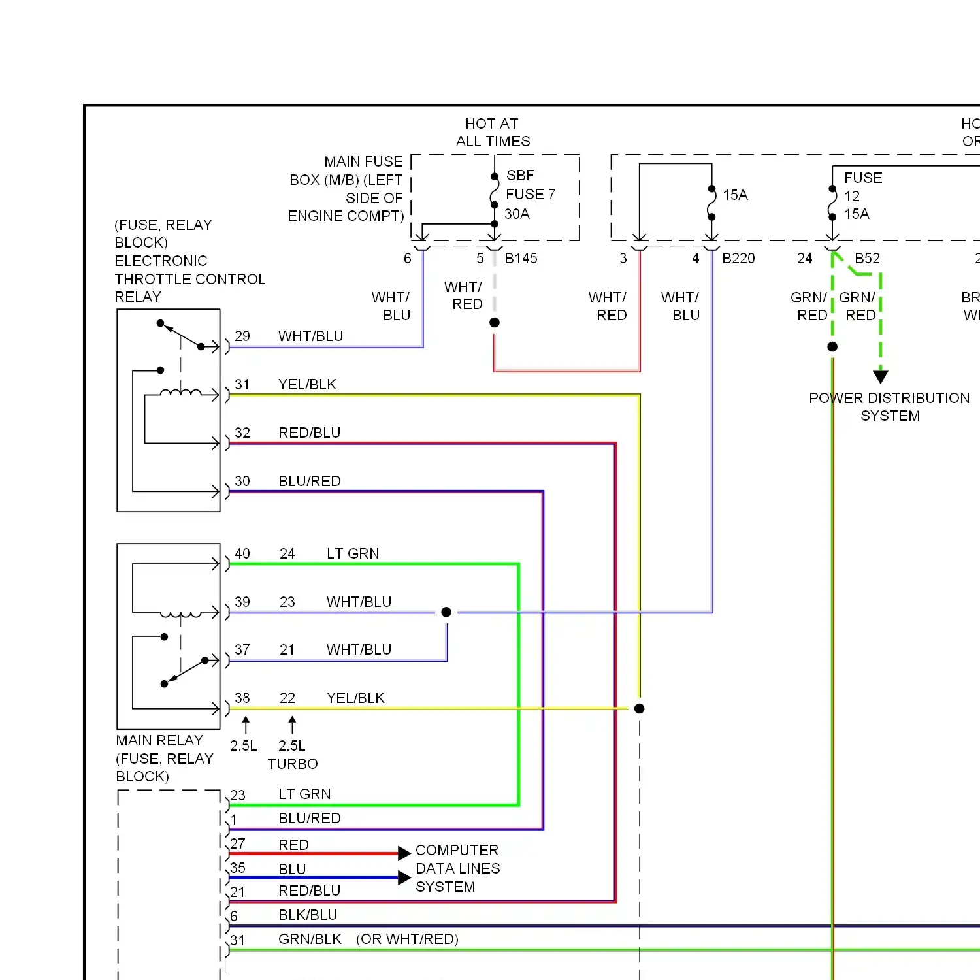
Task: Click the dashed green arrowhead above Power Distribution
Action: [881, 377]
